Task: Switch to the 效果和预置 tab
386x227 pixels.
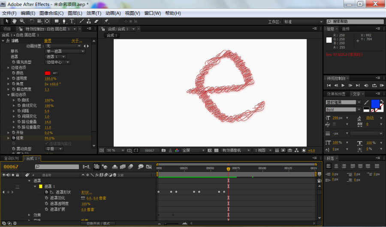Action: click(x=336, y=94)
